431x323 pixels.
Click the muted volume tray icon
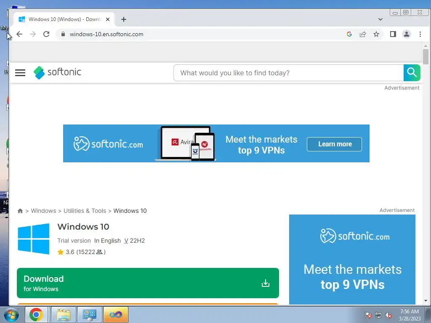(x=388, y=315)
